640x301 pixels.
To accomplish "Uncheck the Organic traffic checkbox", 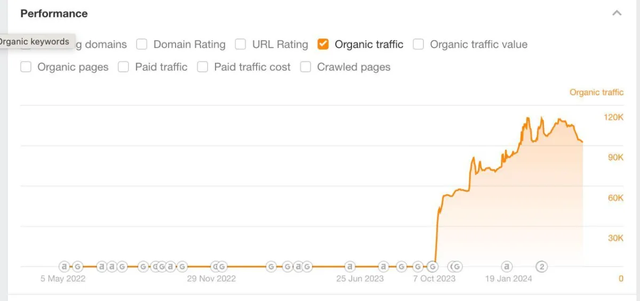I will point(323,44).
